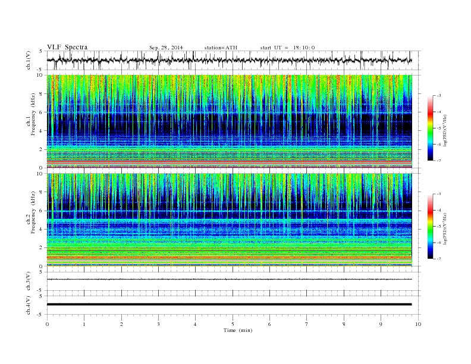Click the ch.1 colorbar "log(PSD)(V²/Hz)" label
Screen dimensions: 471x364
[445, 131]
